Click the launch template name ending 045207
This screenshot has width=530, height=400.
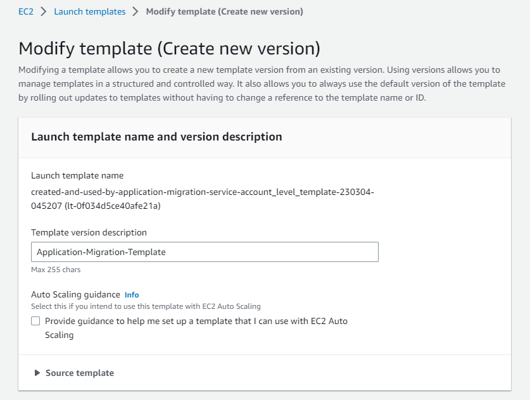[203, 197]
